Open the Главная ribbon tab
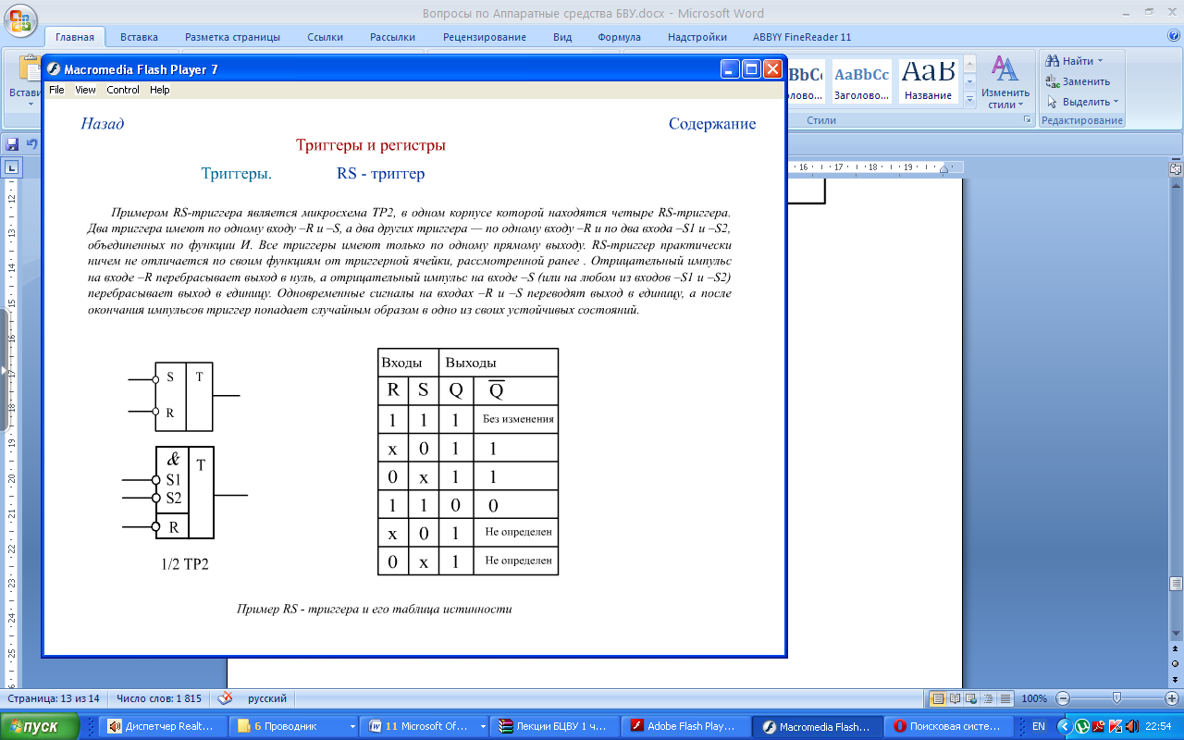 75,37
